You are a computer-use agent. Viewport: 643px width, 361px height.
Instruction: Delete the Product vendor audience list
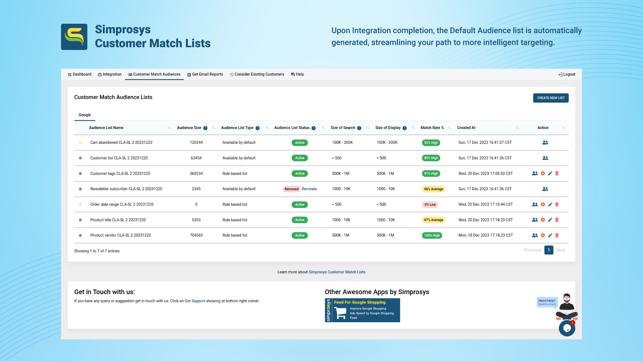(557, 235)
